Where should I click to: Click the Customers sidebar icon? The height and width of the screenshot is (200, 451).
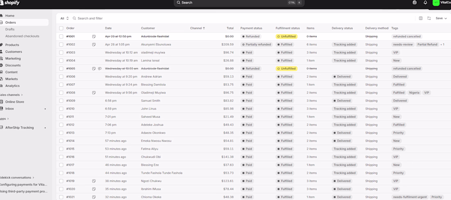click(x=2, y=52)
